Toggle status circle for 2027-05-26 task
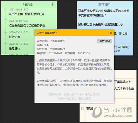The image size is (138, 123). [x=6, y=10]
